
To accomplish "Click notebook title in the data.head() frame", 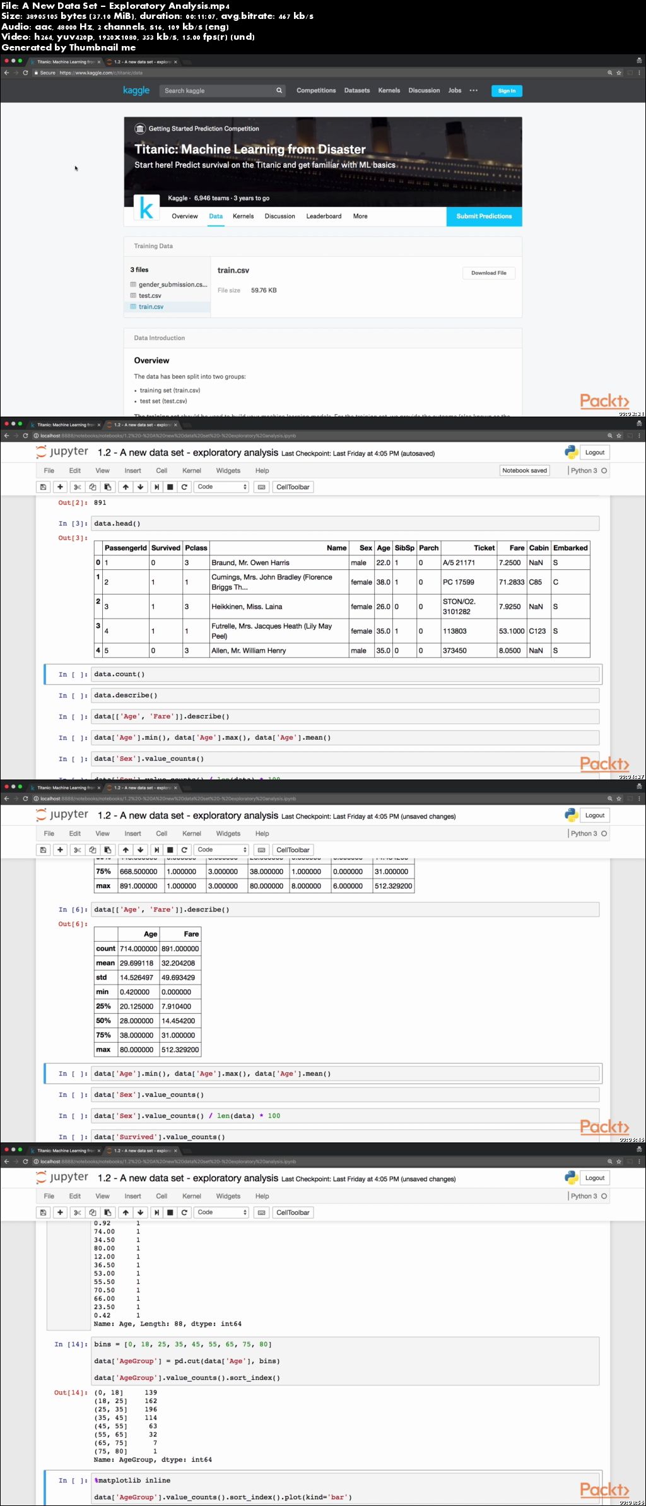I will point(187,453).
